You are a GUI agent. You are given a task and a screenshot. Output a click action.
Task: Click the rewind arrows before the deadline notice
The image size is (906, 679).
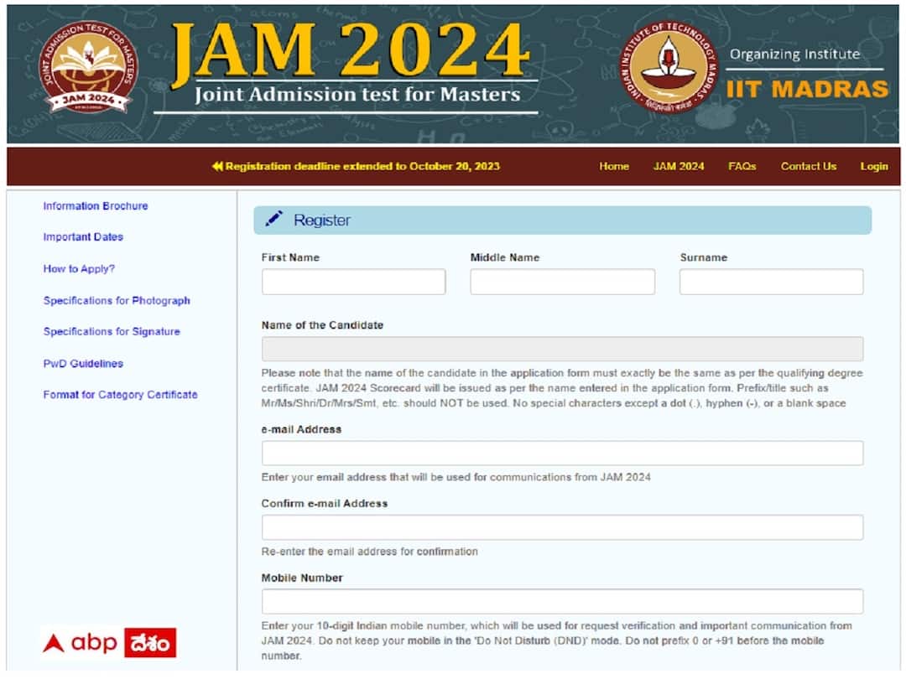220,166
